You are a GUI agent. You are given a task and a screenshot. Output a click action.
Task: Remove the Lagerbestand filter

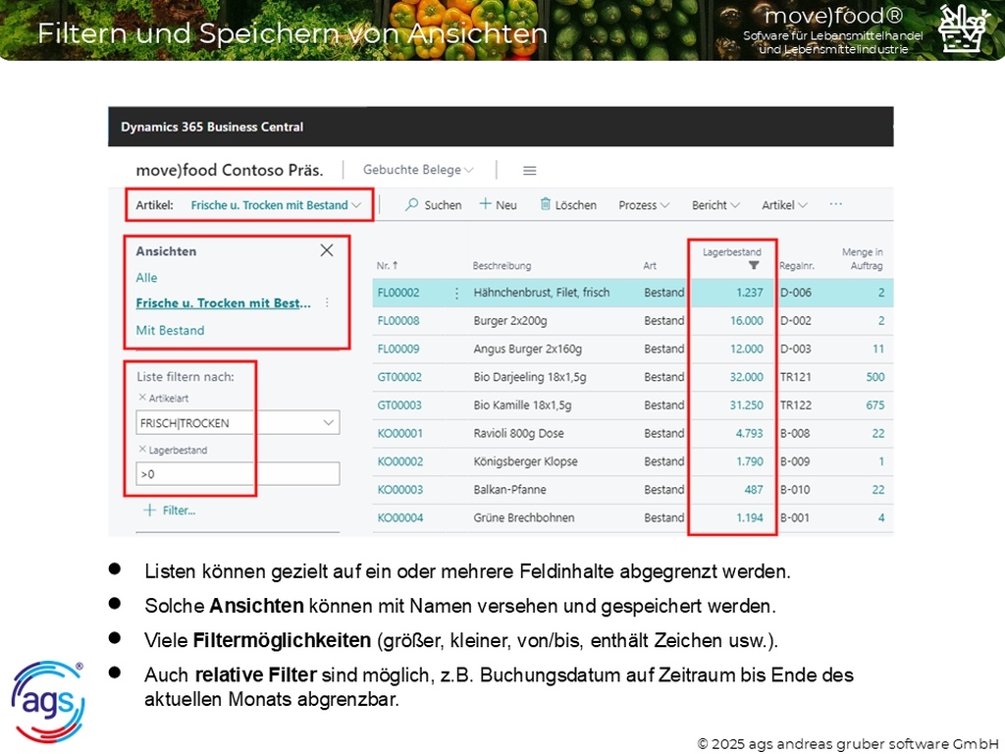pyautogui.click(x=142, y=450)
